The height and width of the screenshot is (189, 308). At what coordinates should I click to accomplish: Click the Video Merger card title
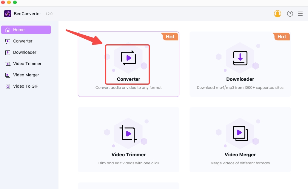coord(240,155)
